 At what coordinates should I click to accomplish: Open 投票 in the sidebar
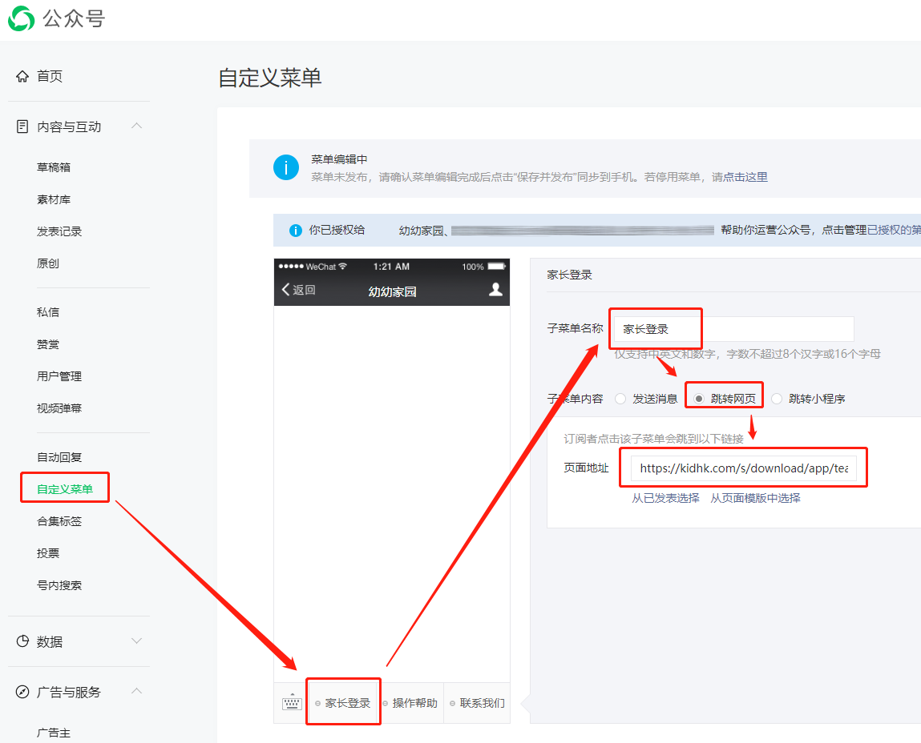point(48,553)
